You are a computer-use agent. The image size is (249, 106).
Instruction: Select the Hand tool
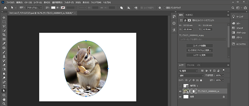4,99
